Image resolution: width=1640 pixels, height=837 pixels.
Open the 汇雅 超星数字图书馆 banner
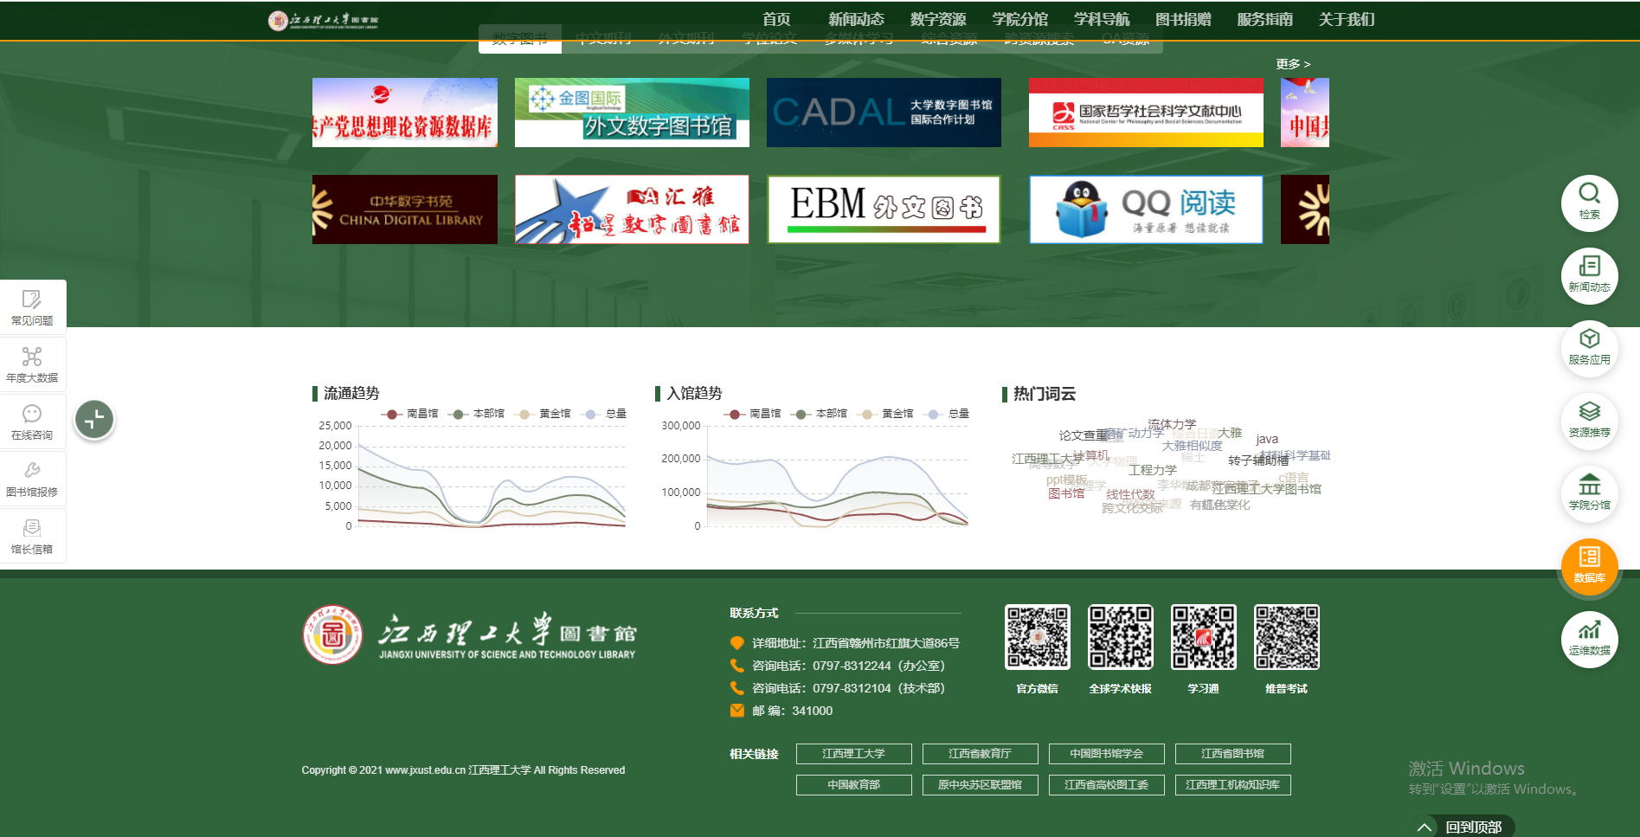(632, 209)
